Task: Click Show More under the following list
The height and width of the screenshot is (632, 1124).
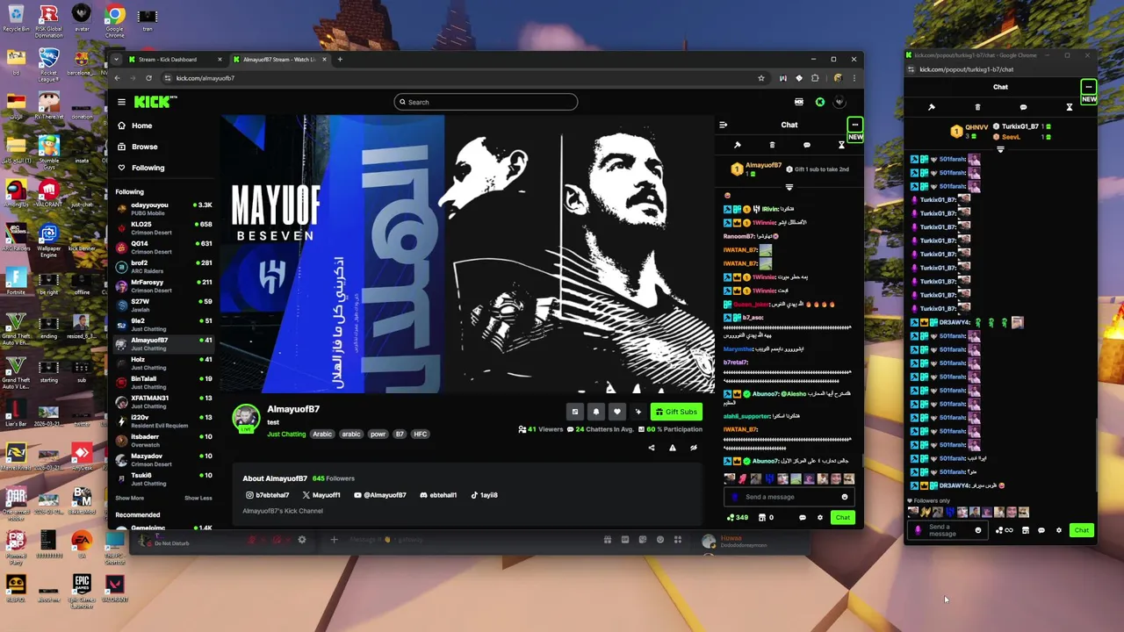Action: [x=129, y=499]
